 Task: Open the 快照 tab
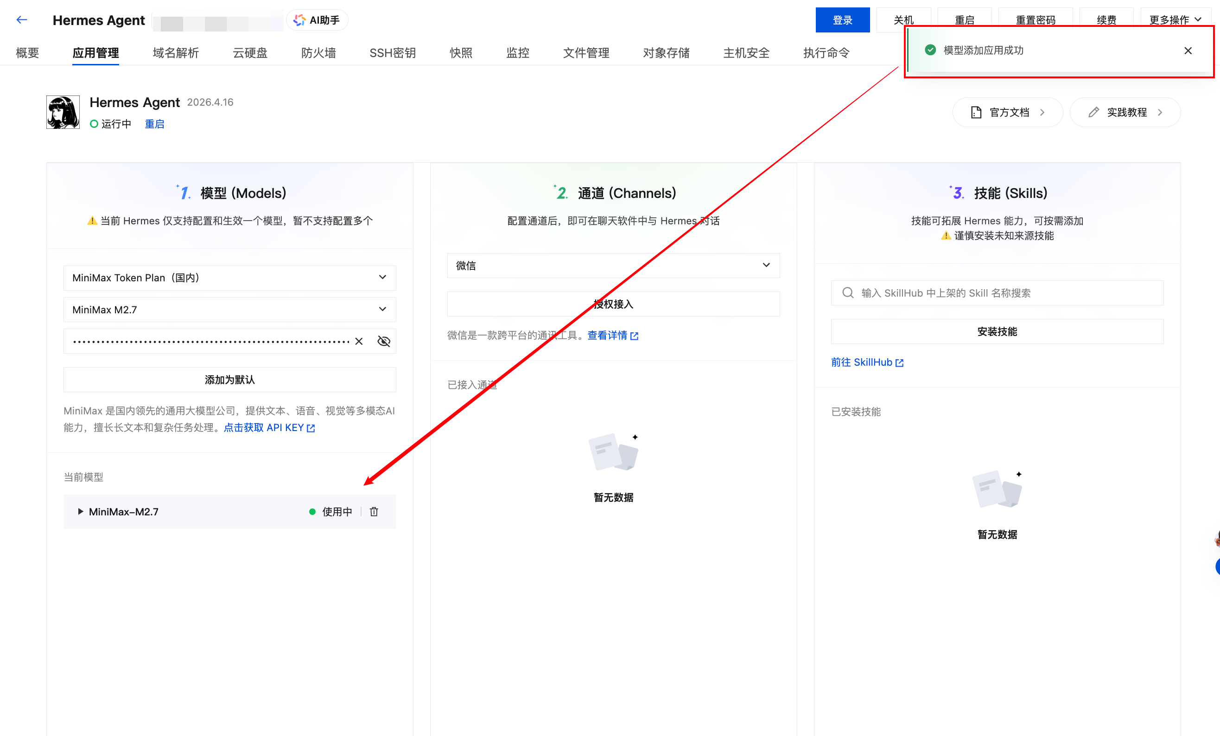(461, 53)
